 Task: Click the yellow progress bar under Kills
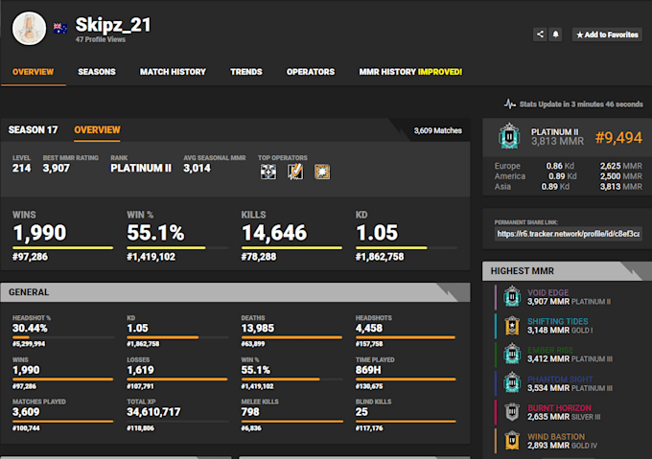pyautogui.click(x=291, y=247)
